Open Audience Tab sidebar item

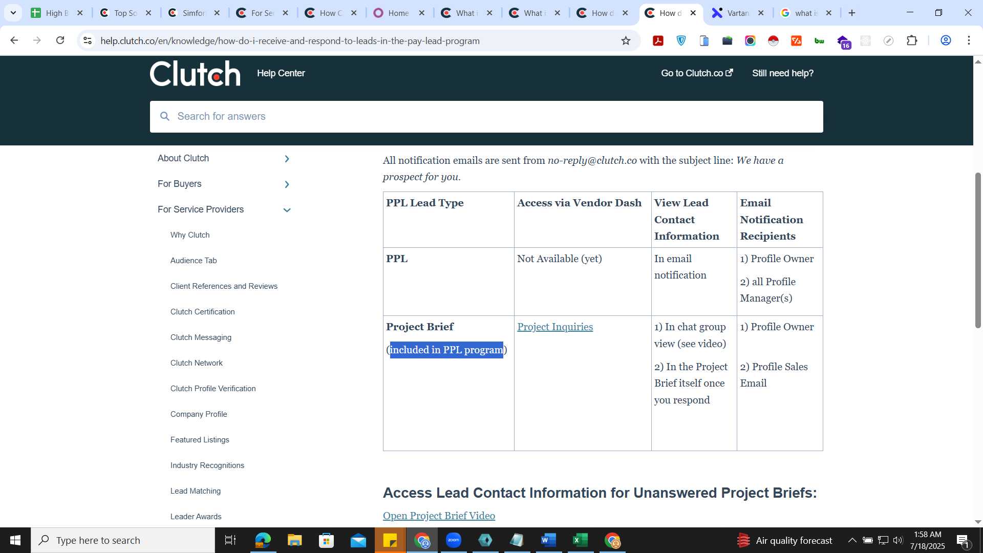(194, 261)
